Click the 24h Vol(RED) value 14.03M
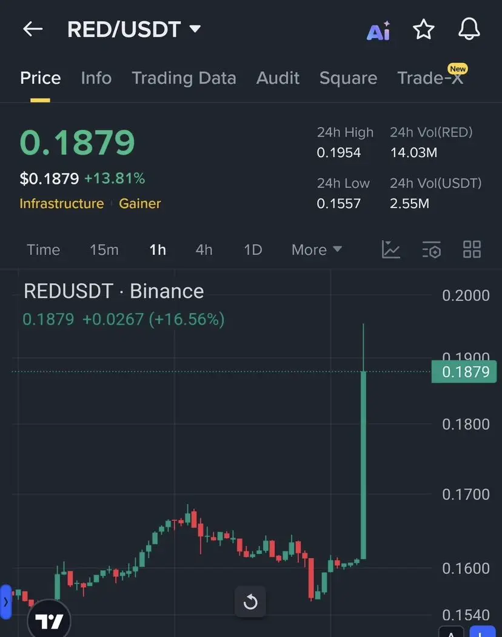The width and height of the screenshot is (502, 637). [x=413, y=152]
